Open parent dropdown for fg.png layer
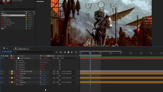 (x=68, y=73)
